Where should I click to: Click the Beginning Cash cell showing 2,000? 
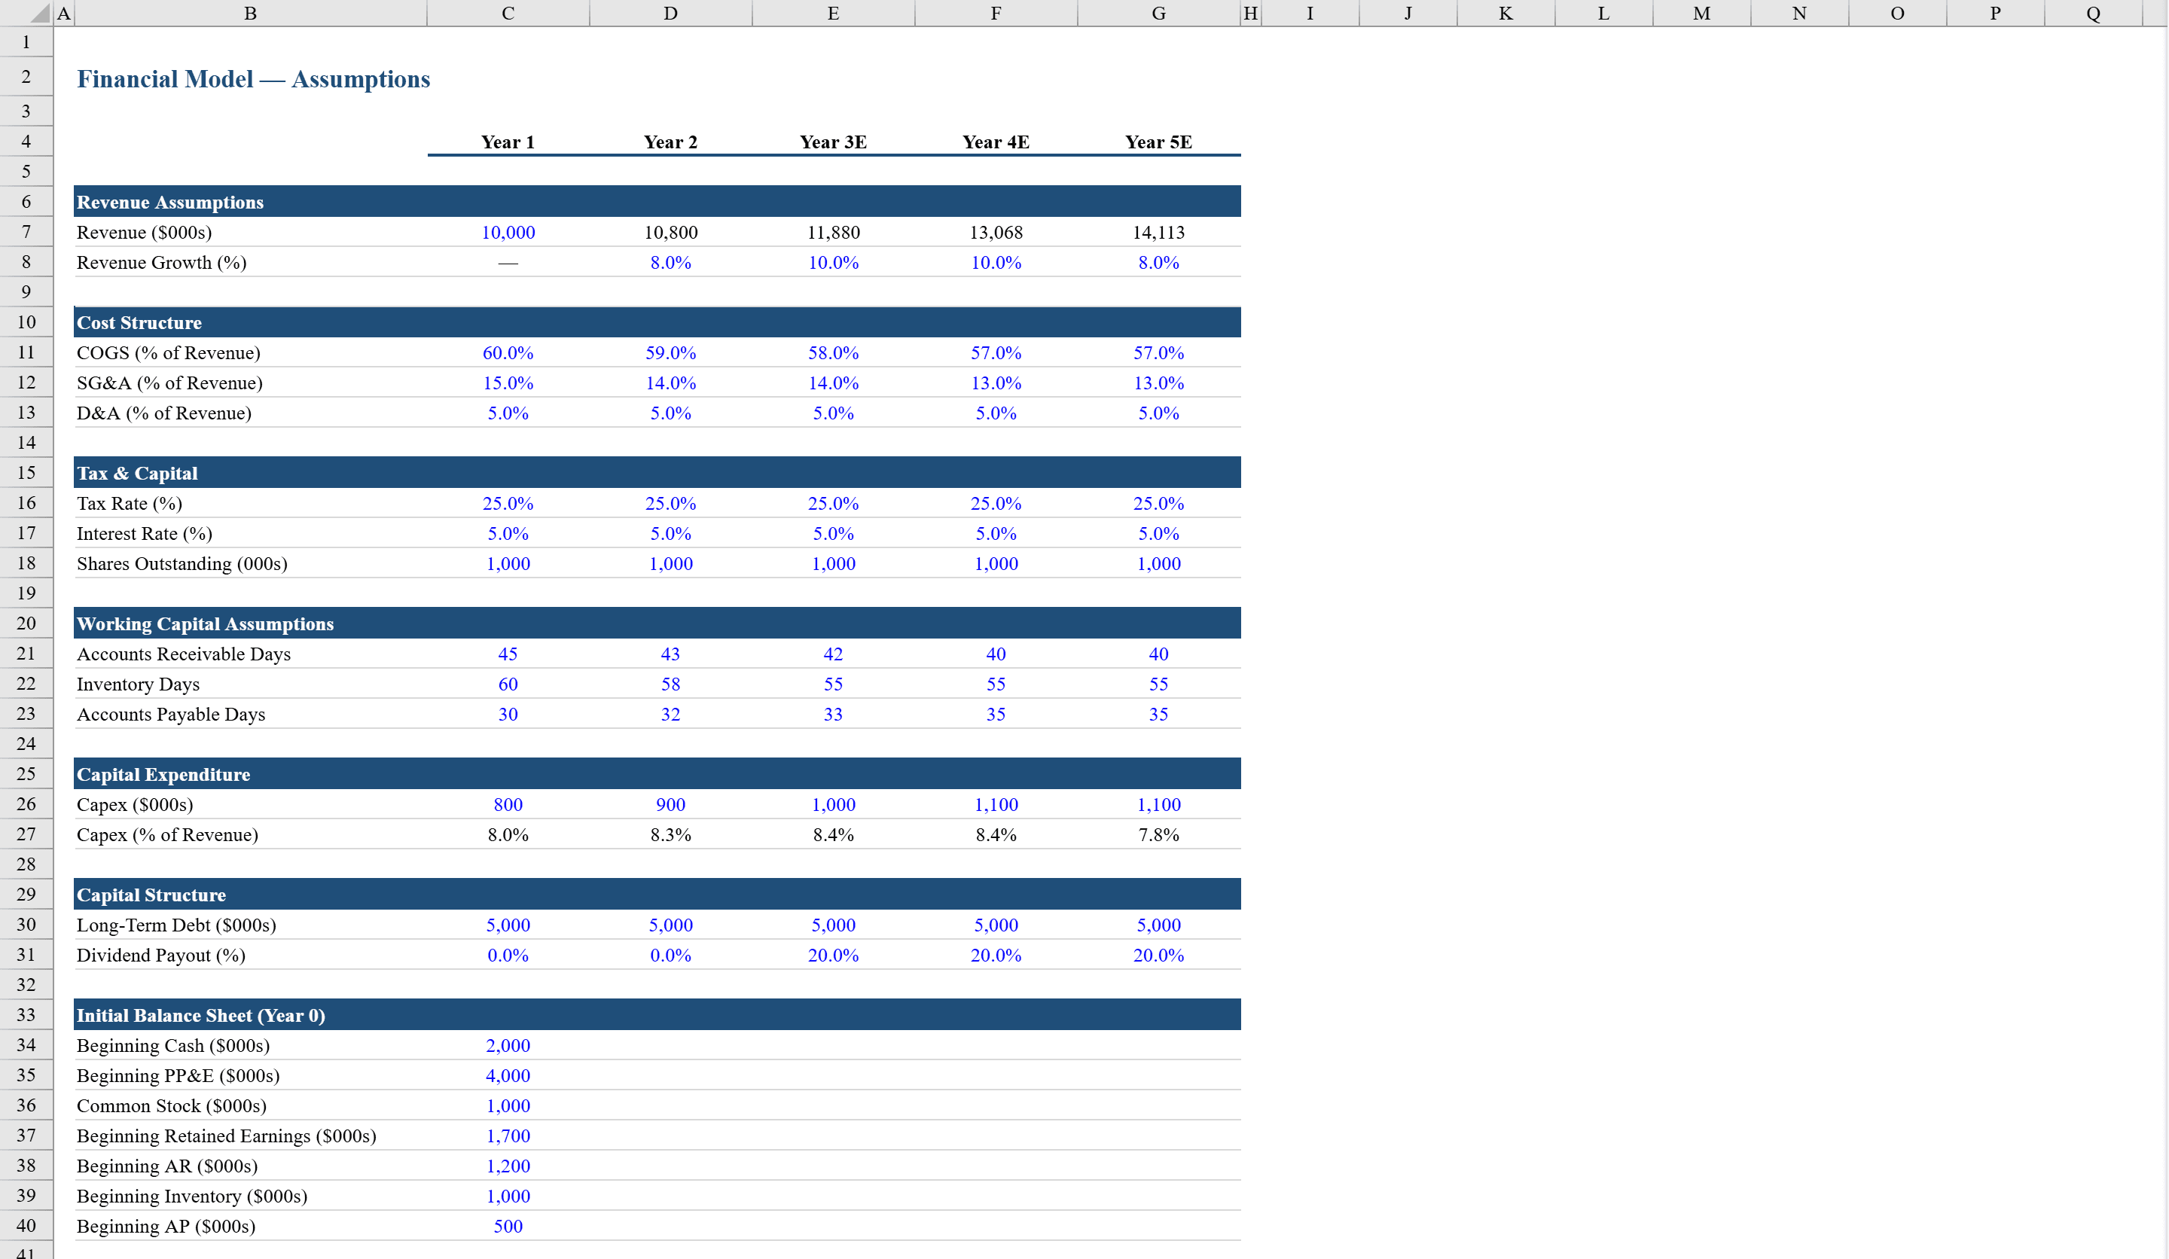pyautogui.click(x=508, y=1044)
